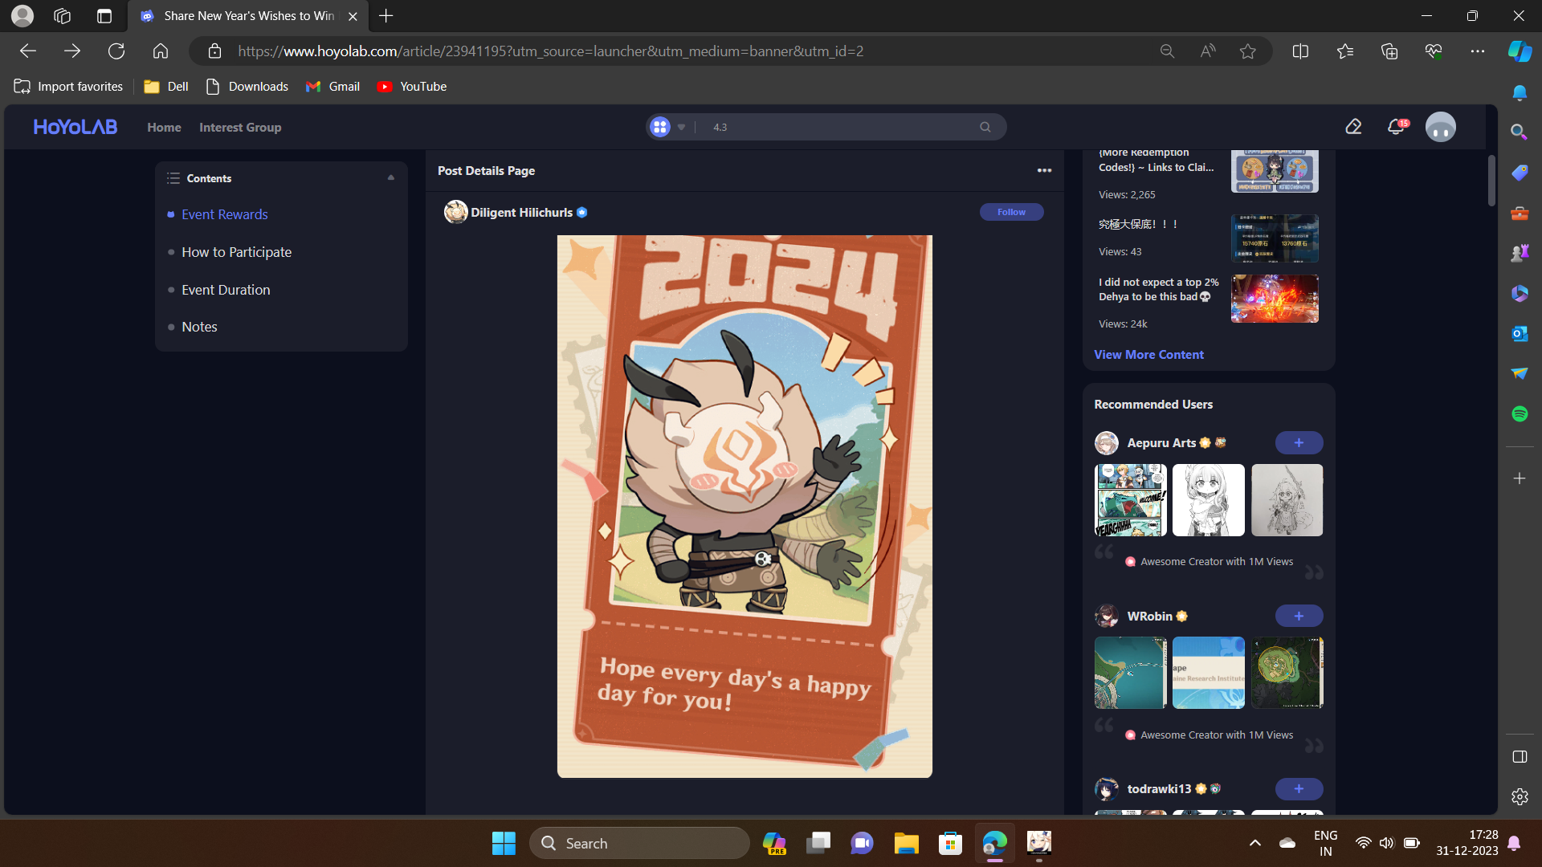The image size is (1542, 867).
Task: Open the game selector icon in search bar
Action: pyautogui.click(x=659, y=127)
